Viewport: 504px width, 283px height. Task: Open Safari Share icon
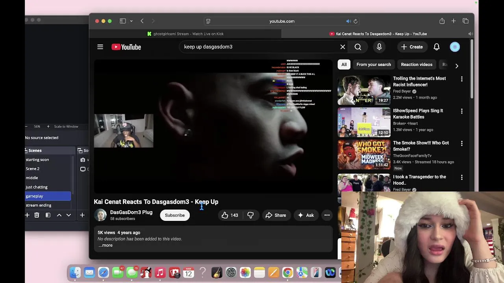click(x=442, y=21)
